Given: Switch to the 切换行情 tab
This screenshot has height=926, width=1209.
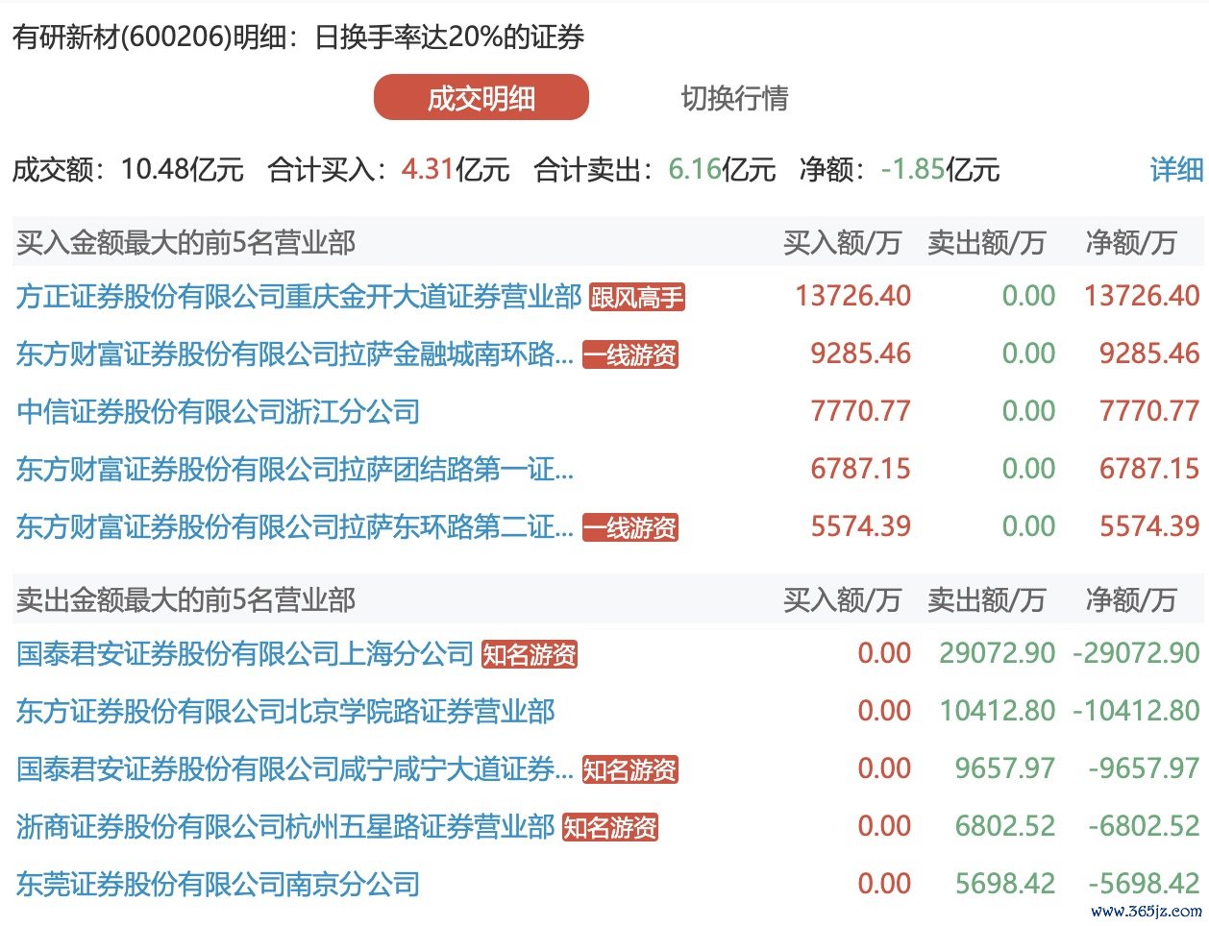Looking at the screenshot, I should point(734,98).
